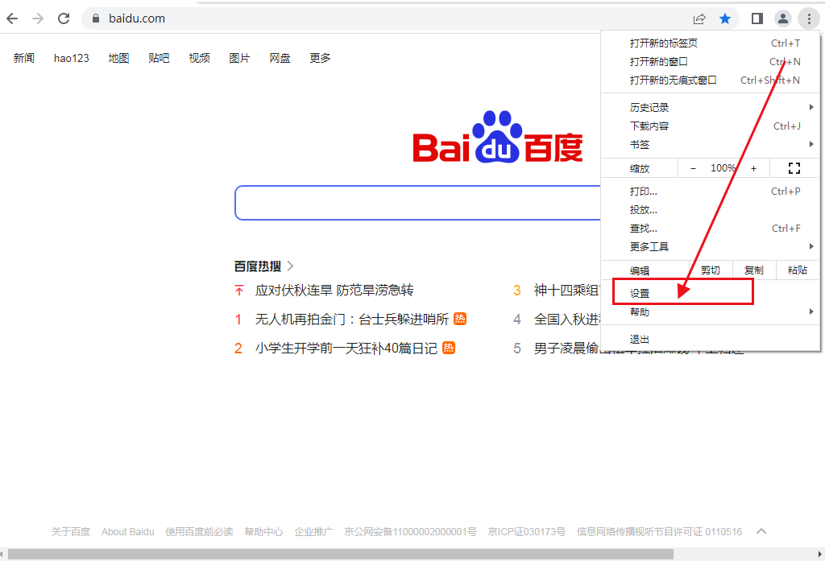Expand the 更多工具 submenu

tap(711, 246)
